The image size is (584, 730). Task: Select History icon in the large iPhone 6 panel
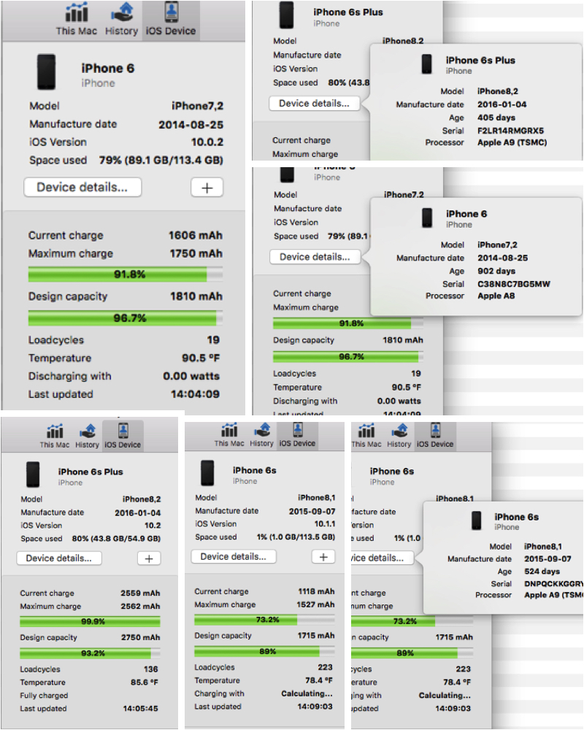coord(121,20)
